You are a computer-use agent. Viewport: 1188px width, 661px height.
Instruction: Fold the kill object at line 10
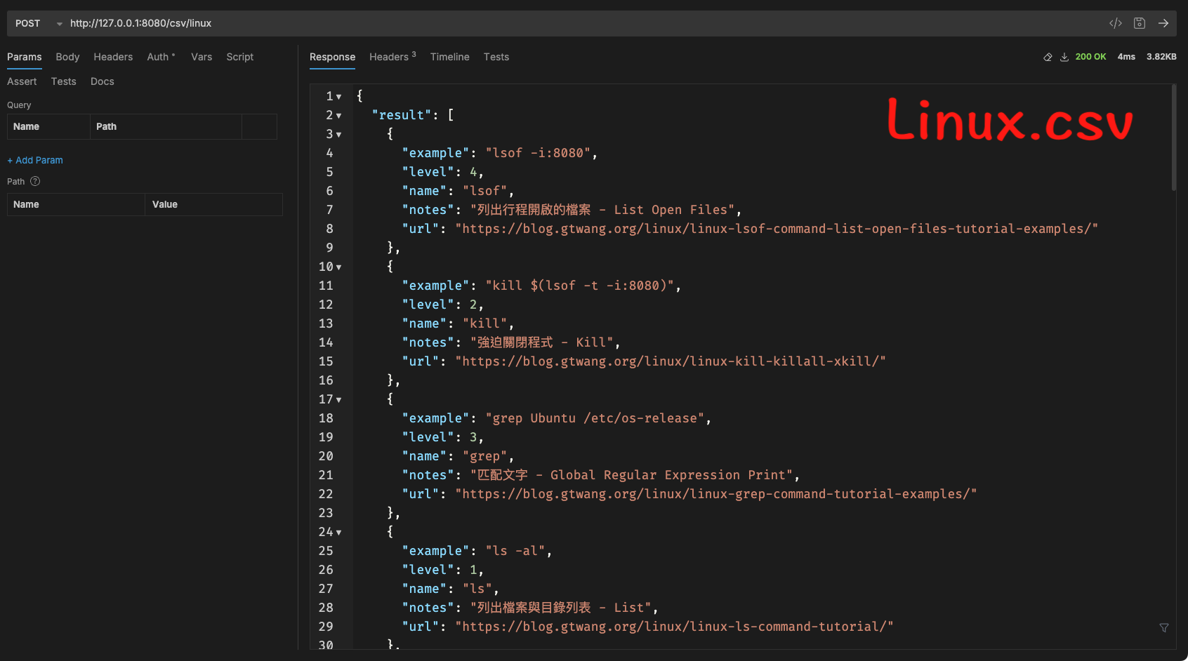click(338, 267)
